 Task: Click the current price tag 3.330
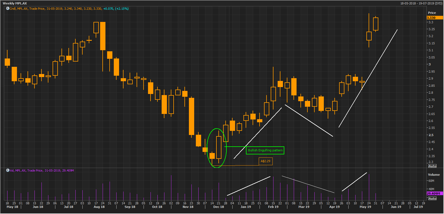(x=435, y=18)
